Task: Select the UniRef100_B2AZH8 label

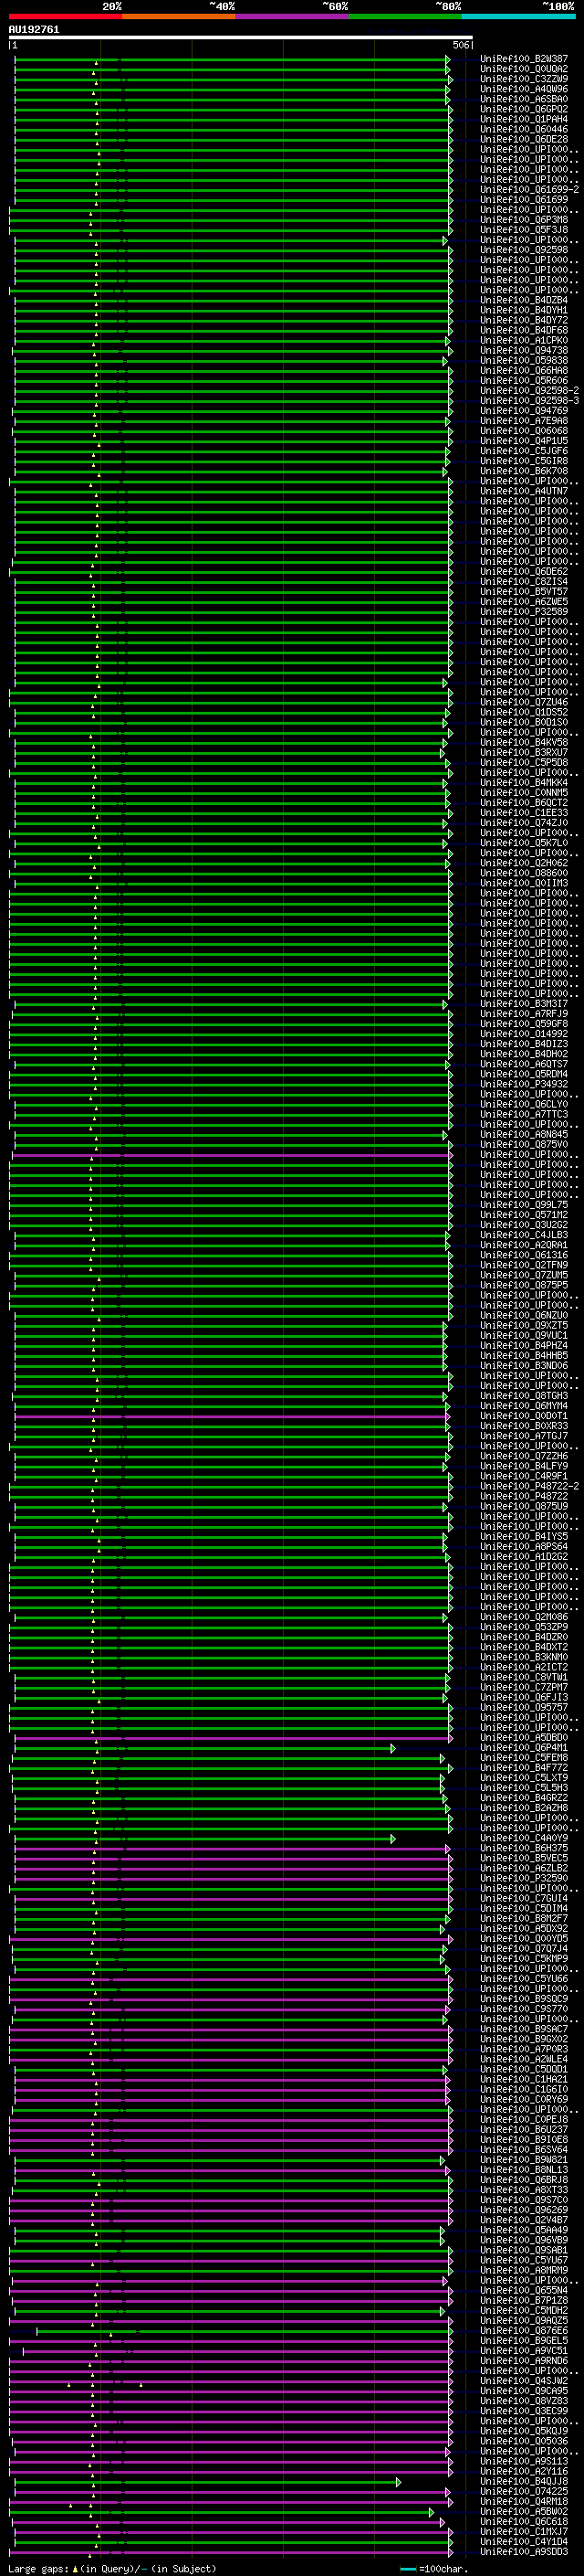Action: click(x=524, y=1807)
